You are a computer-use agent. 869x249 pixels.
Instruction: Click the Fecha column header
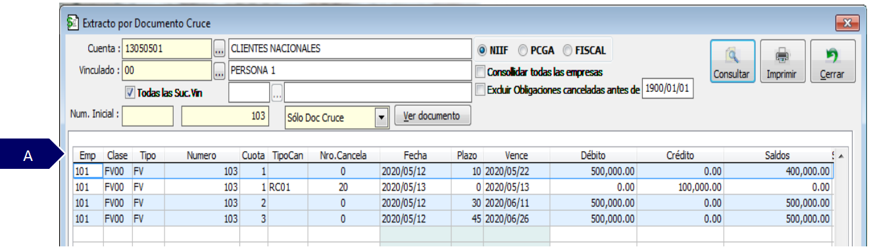point(415,156)
